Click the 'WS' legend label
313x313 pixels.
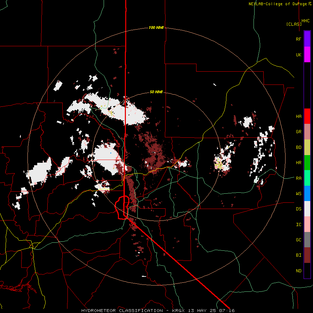298,193
